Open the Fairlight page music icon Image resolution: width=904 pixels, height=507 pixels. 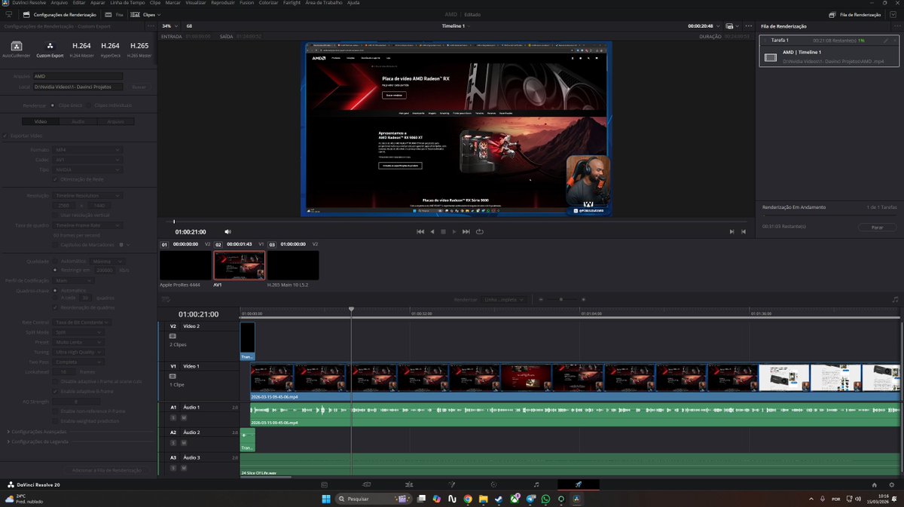[x=536, y=484]
